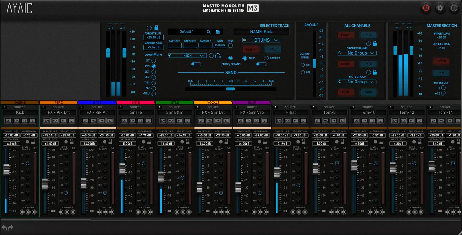Open the settings gear icon
462x235 pixels.
click(440, 8)
